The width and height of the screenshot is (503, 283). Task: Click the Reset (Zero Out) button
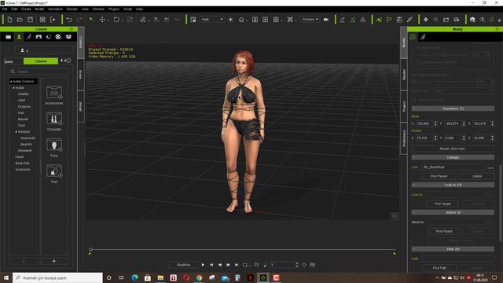[x=453, y=149]
